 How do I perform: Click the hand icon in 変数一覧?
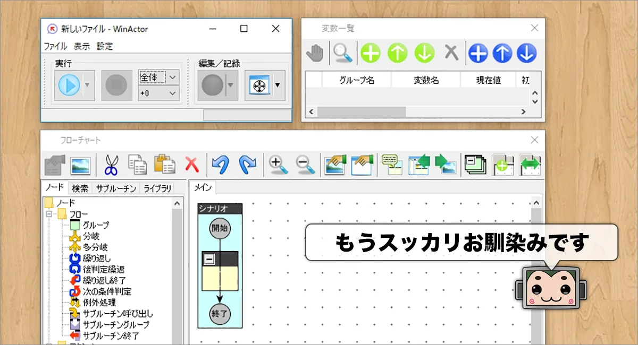[x=316, y=53]
